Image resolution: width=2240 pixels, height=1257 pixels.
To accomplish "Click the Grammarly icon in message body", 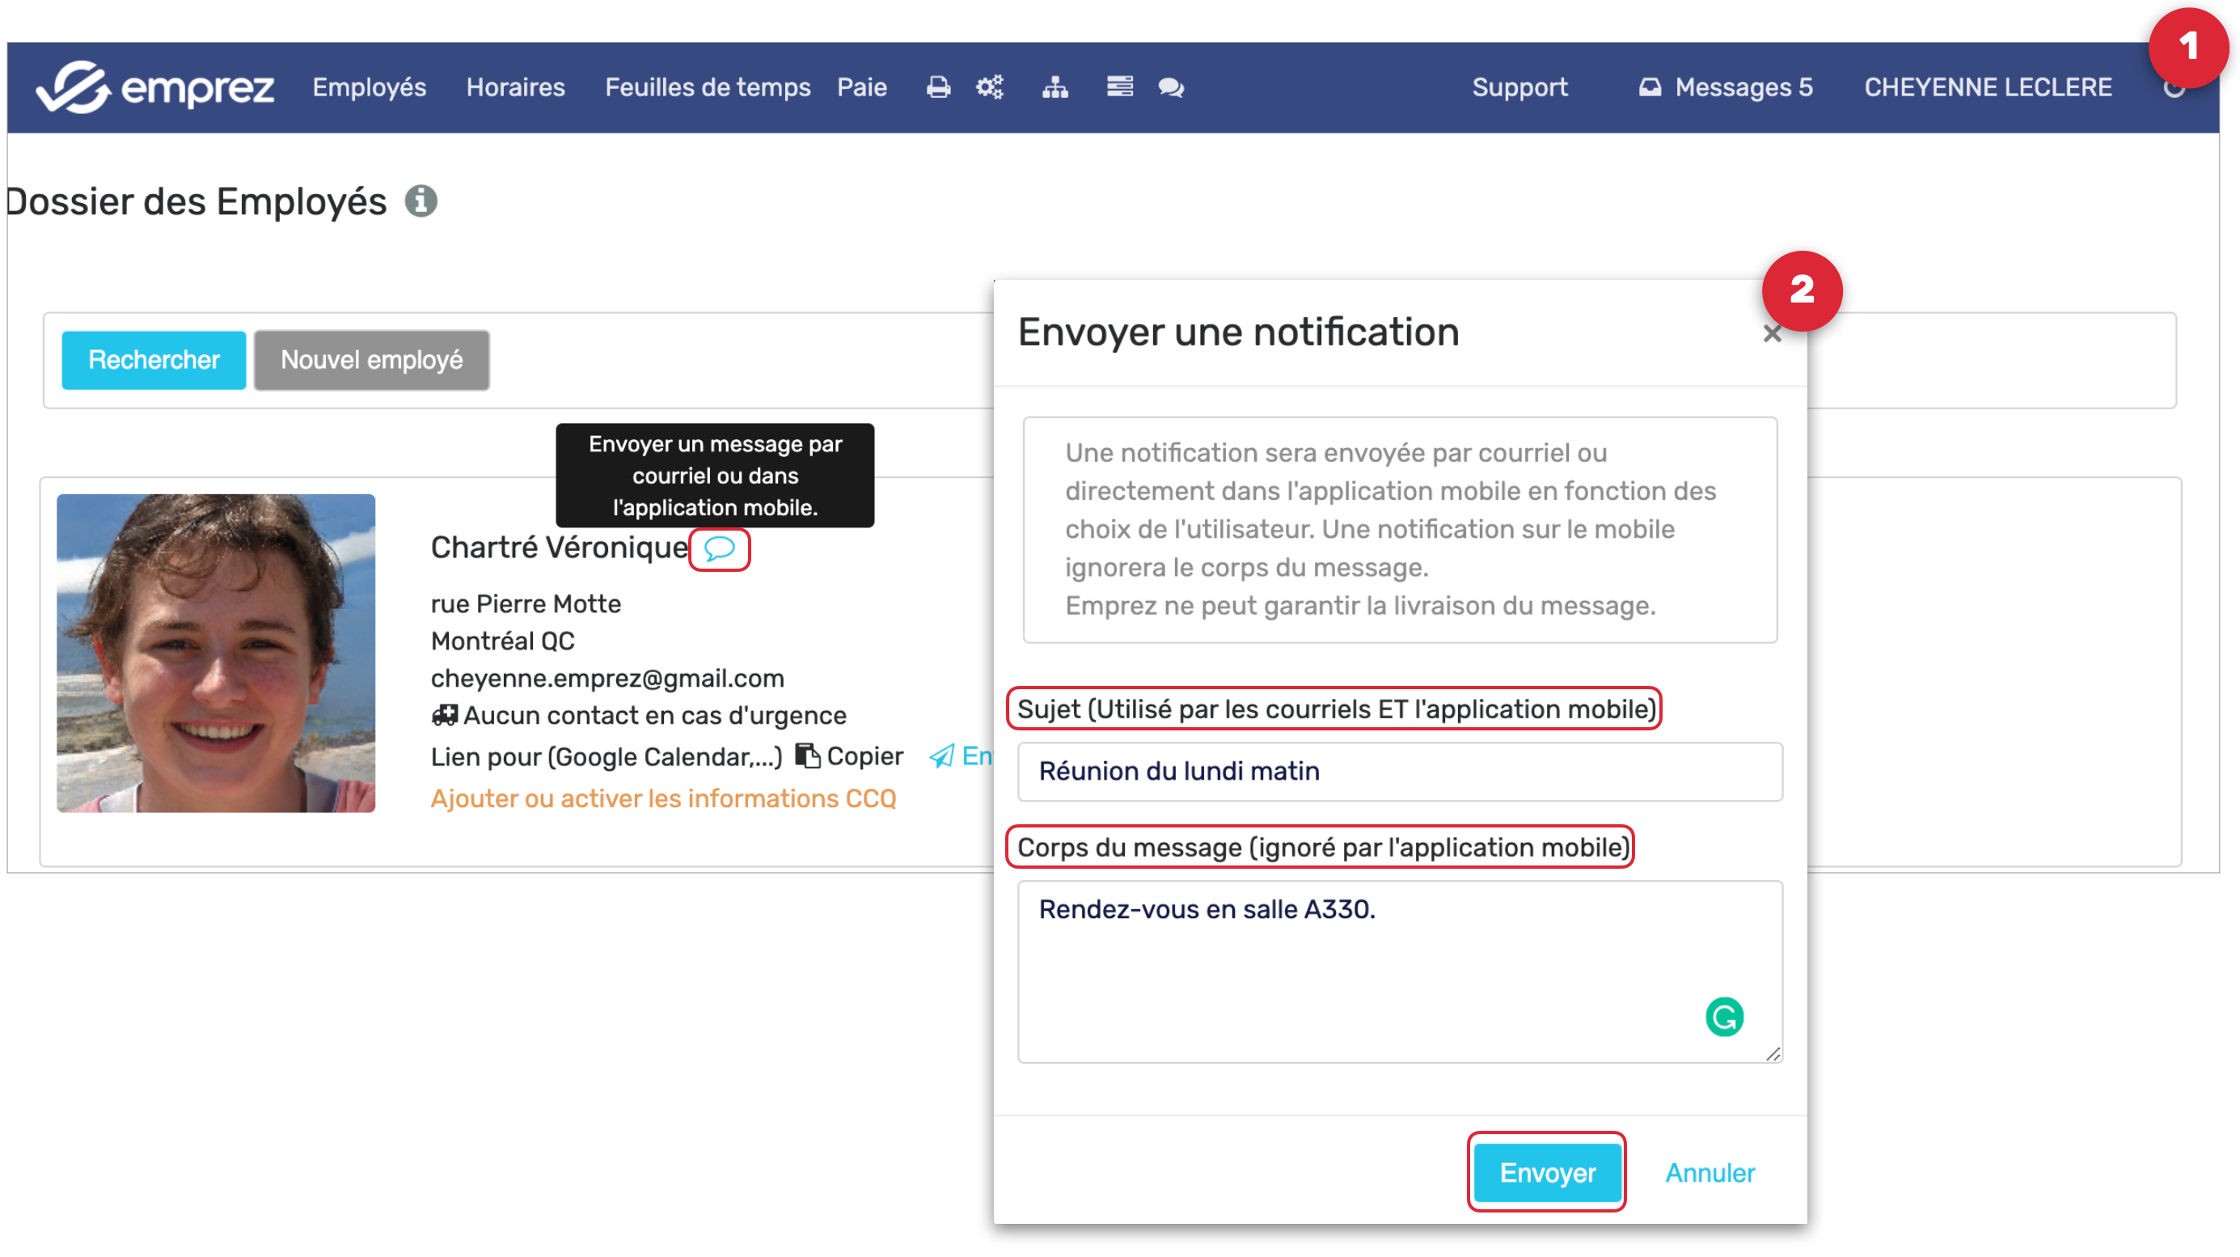I will pos(1723,1016).
